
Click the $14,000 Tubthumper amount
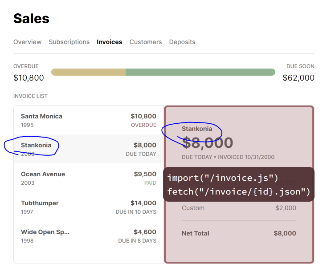pyautogui.click(x=143, y=203)
